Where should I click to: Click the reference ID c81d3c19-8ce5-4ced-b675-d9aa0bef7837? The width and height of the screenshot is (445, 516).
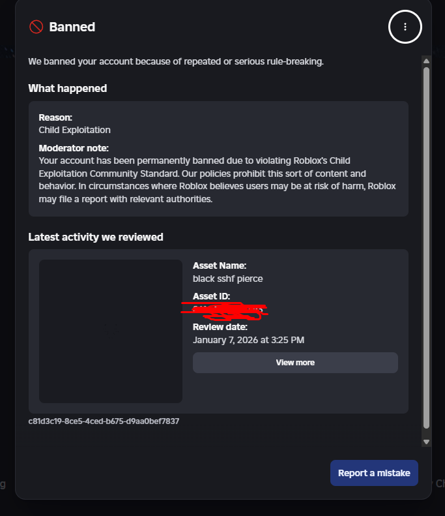pyautogui.click(x=104, y=421)
